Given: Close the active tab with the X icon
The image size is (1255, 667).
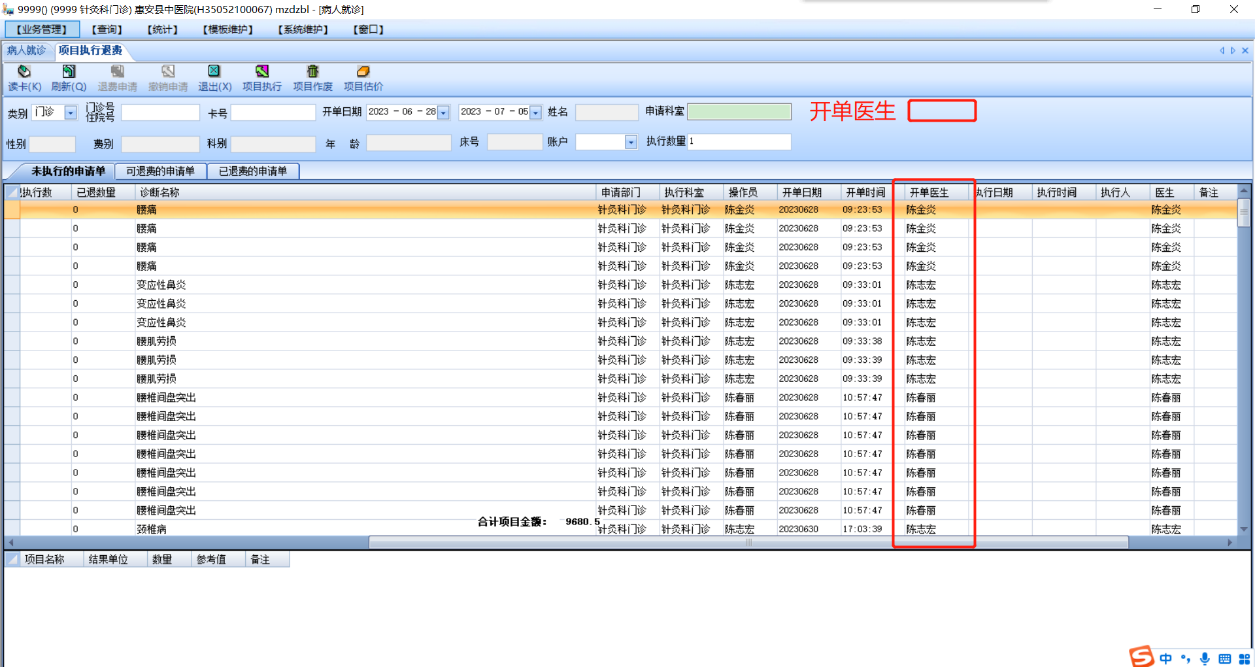Looking at the screenshot, I should click(x=1245, y=50).
